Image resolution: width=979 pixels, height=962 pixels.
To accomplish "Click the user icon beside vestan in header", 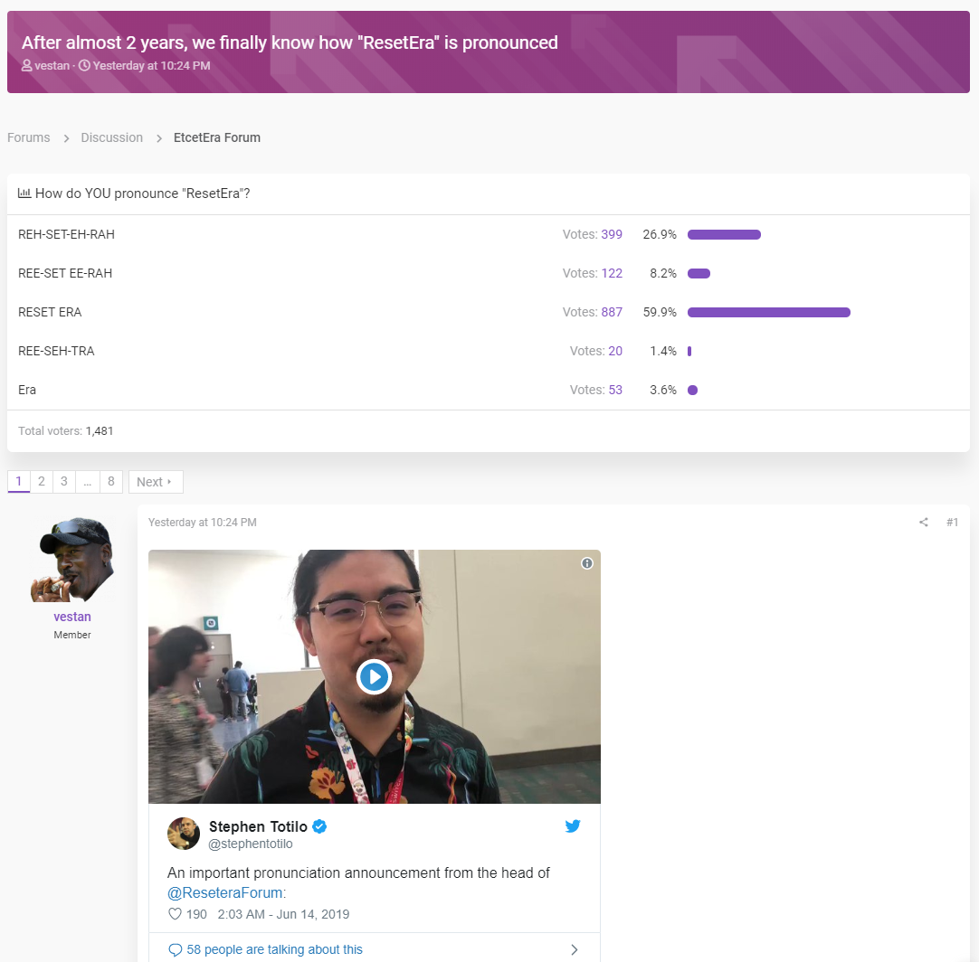I will point(27,65).
